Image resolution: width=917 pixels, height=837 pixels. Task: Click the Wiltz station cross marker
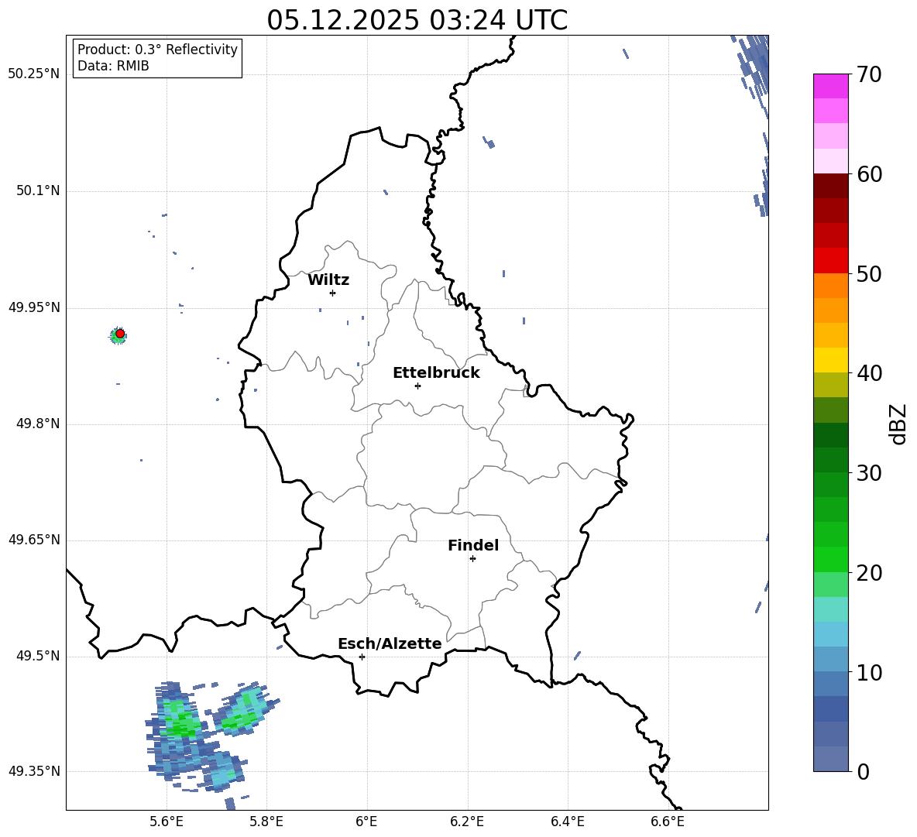point(332,293)
